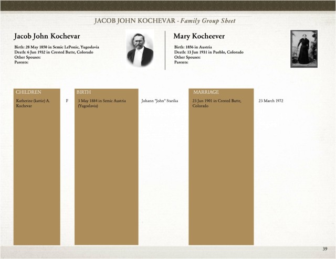Click the BIRTH column header
Image resolution: width=336 pixels, height=259 pixels.
click(x=83, y=92)
